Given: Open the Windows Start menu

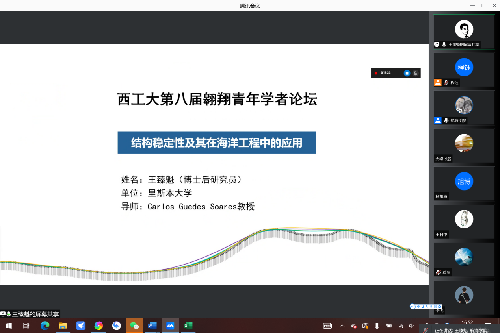Looking at the screenshot, I should (8, 326).
